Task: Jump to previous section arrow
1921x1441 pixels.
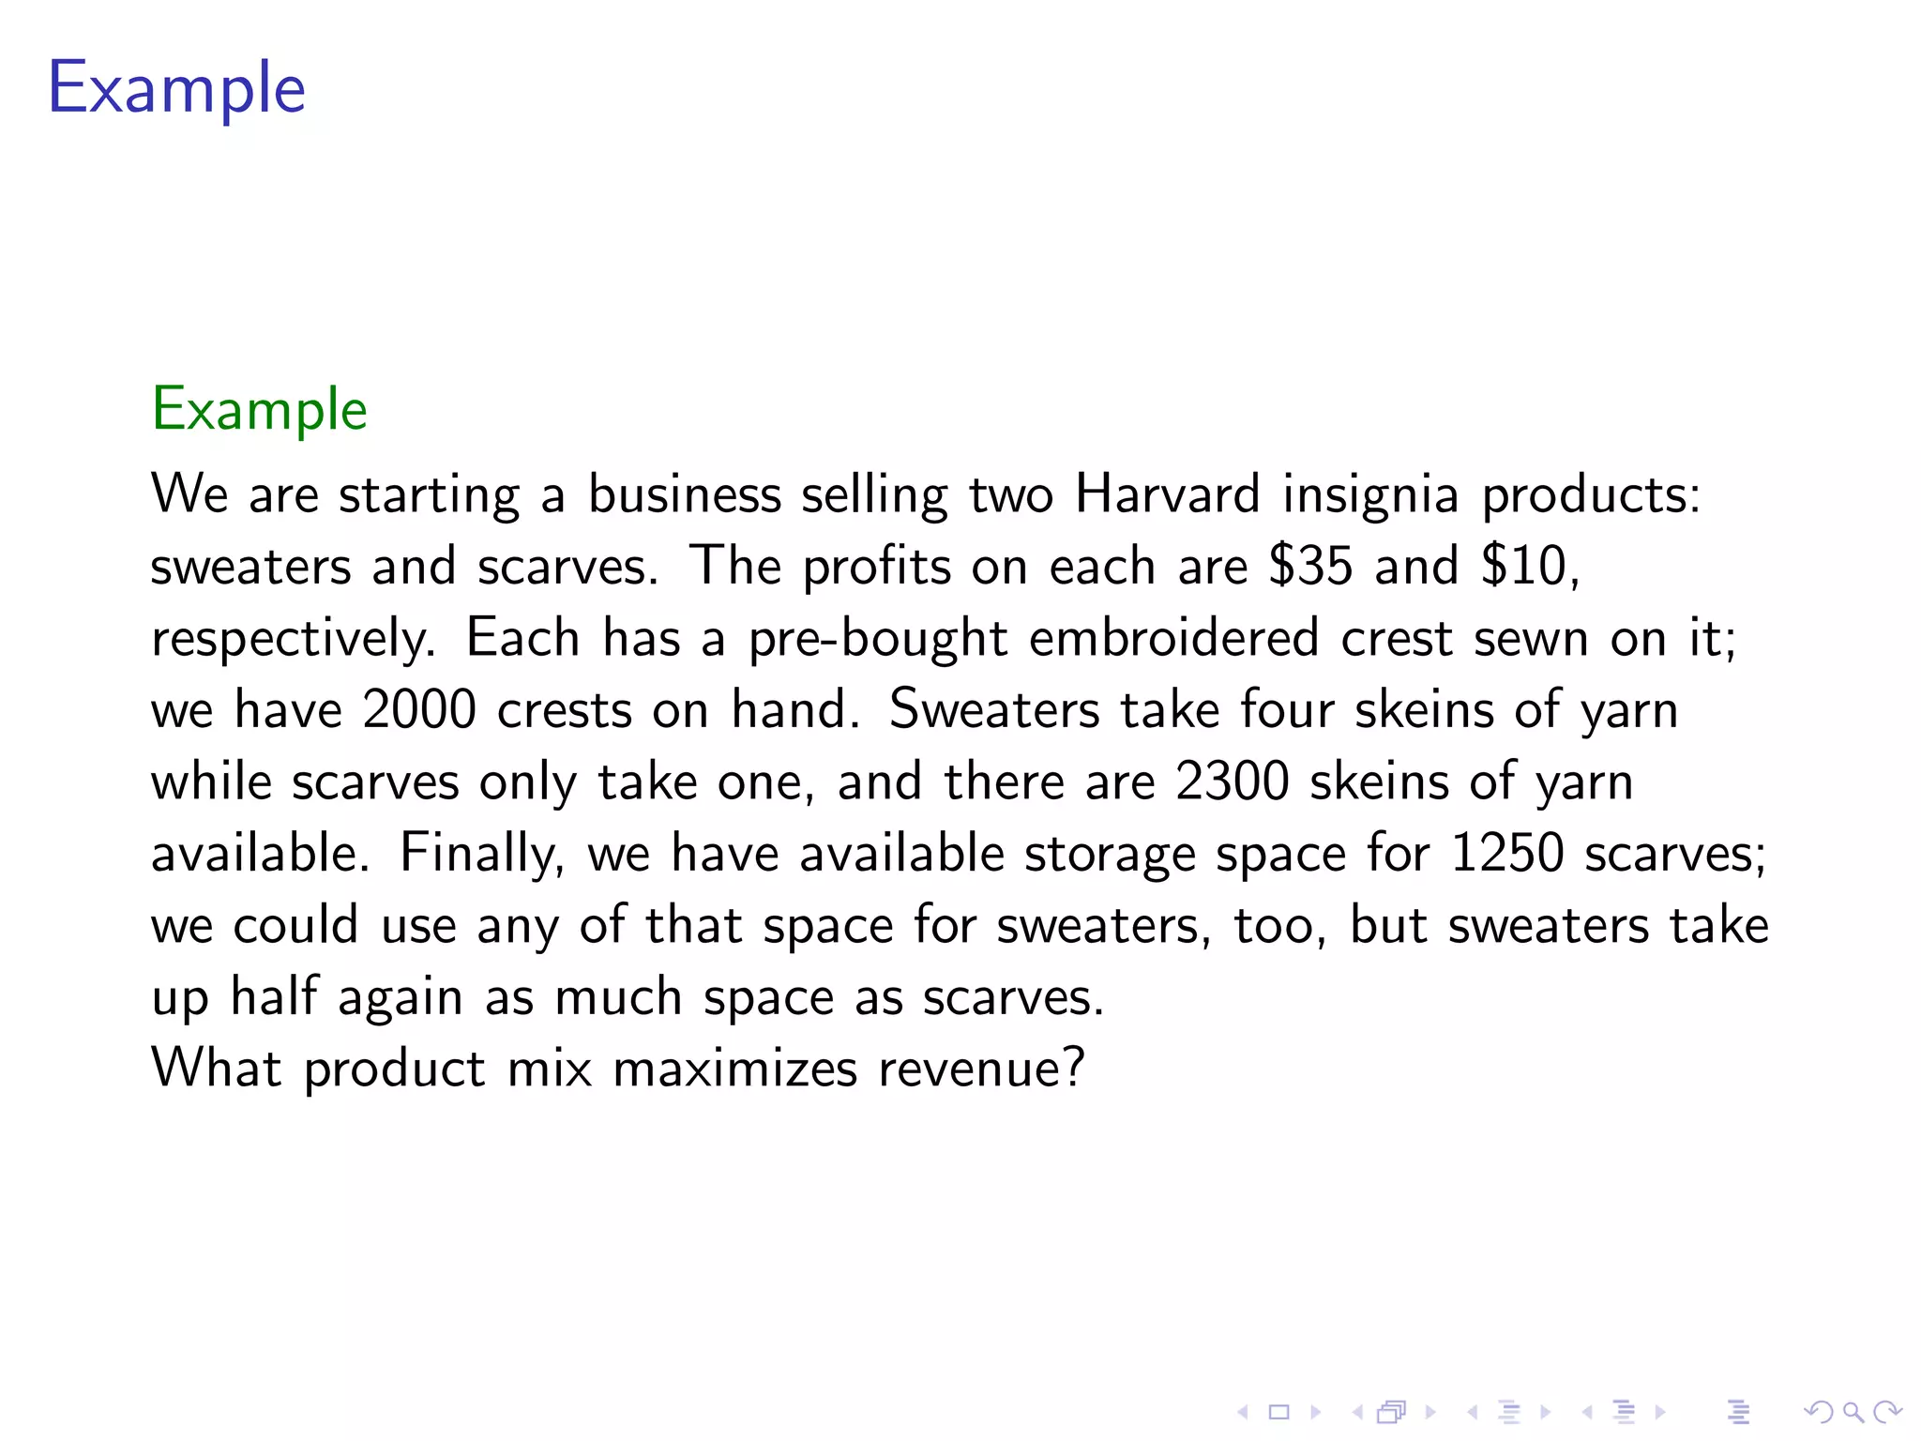Action: (1587, 1412)
